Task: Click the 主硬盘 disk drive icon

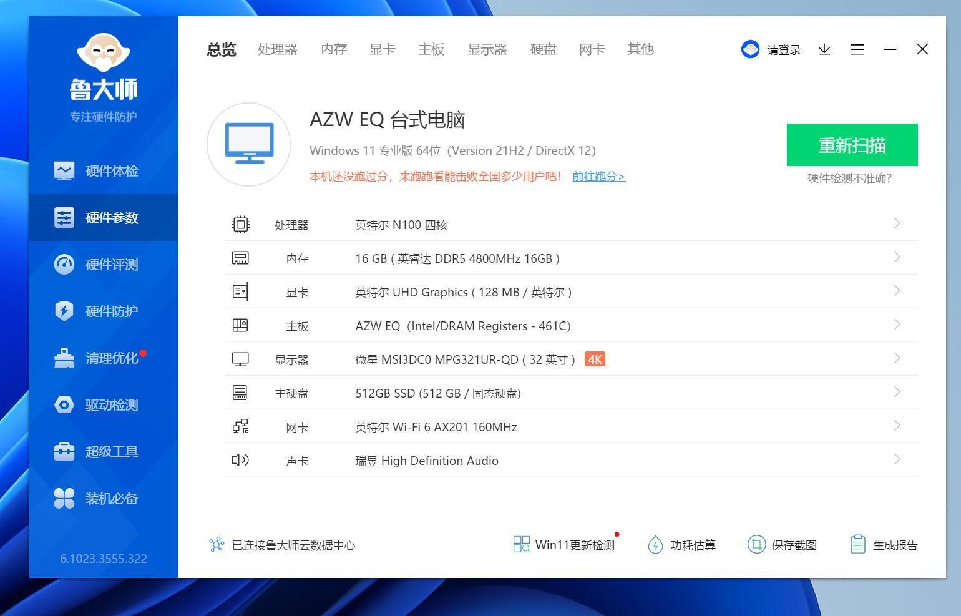Action: (x=240, y=393)
